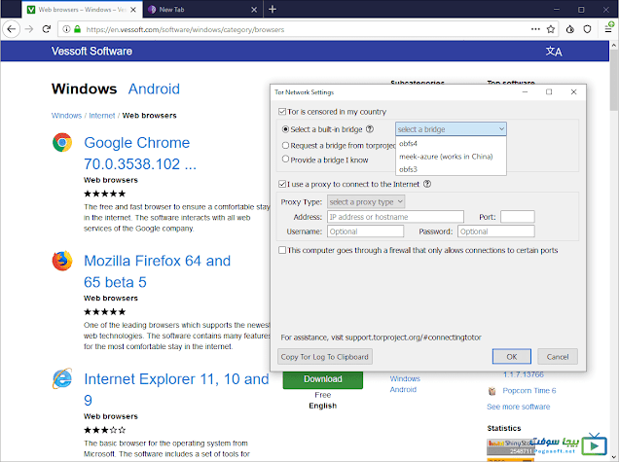This screenshot has height=462, width=619.
Task: Click the Tor onion toolbar icon
Action: tap(570, 29)
